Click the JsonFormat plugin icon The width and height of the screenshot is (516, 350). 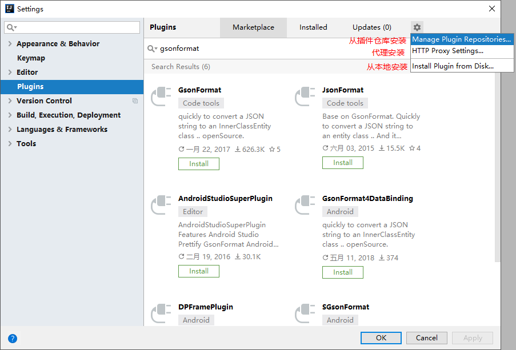point(305,96)
